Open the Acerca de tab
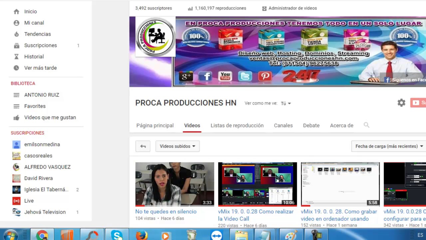Screen dimensions: 426x240 coord(341,125)
